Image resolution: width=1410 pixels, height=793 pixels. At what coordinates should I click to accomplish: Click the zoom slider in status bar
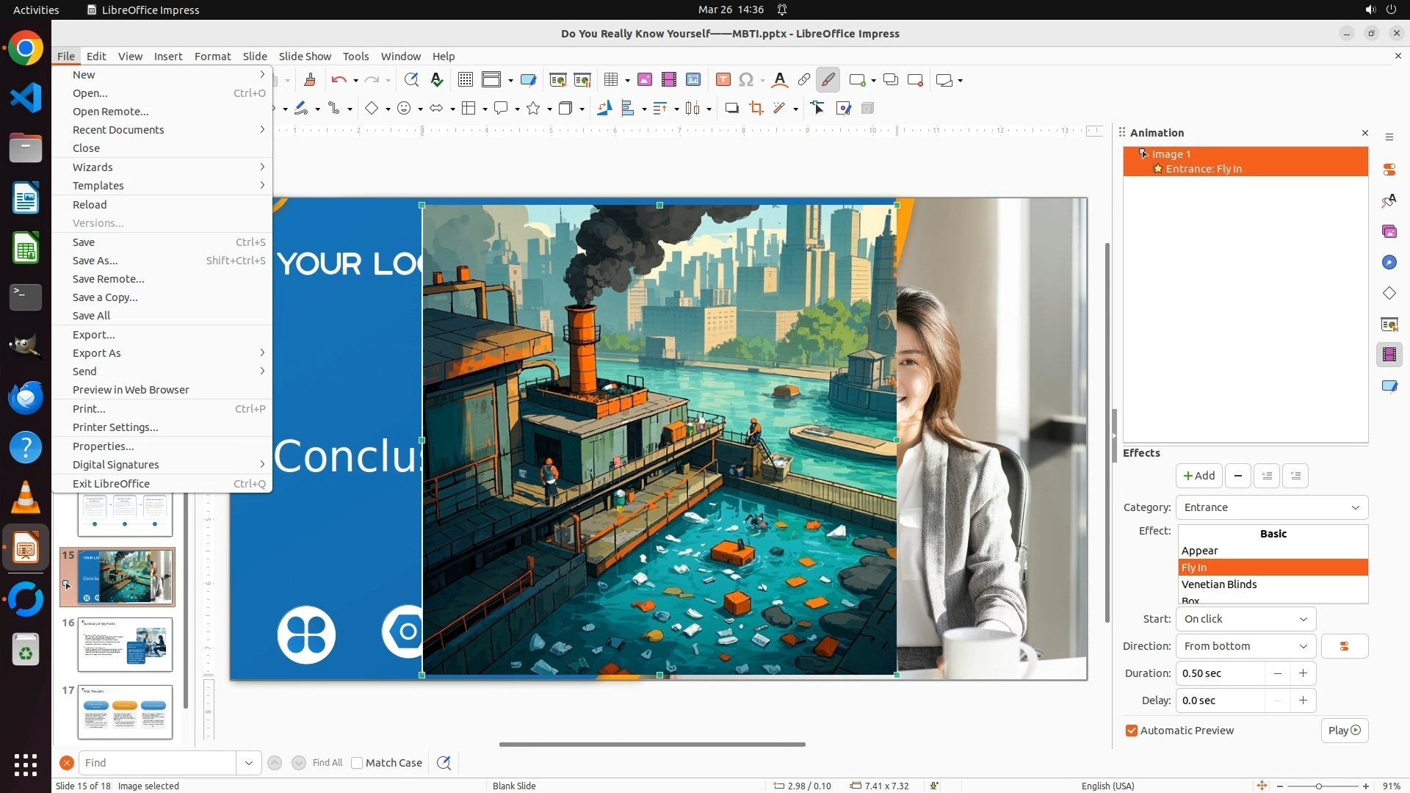(x=1319, y=786)
